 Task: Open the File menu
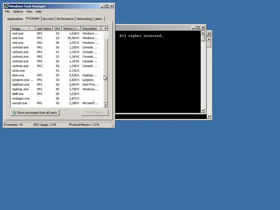(7, 11)
